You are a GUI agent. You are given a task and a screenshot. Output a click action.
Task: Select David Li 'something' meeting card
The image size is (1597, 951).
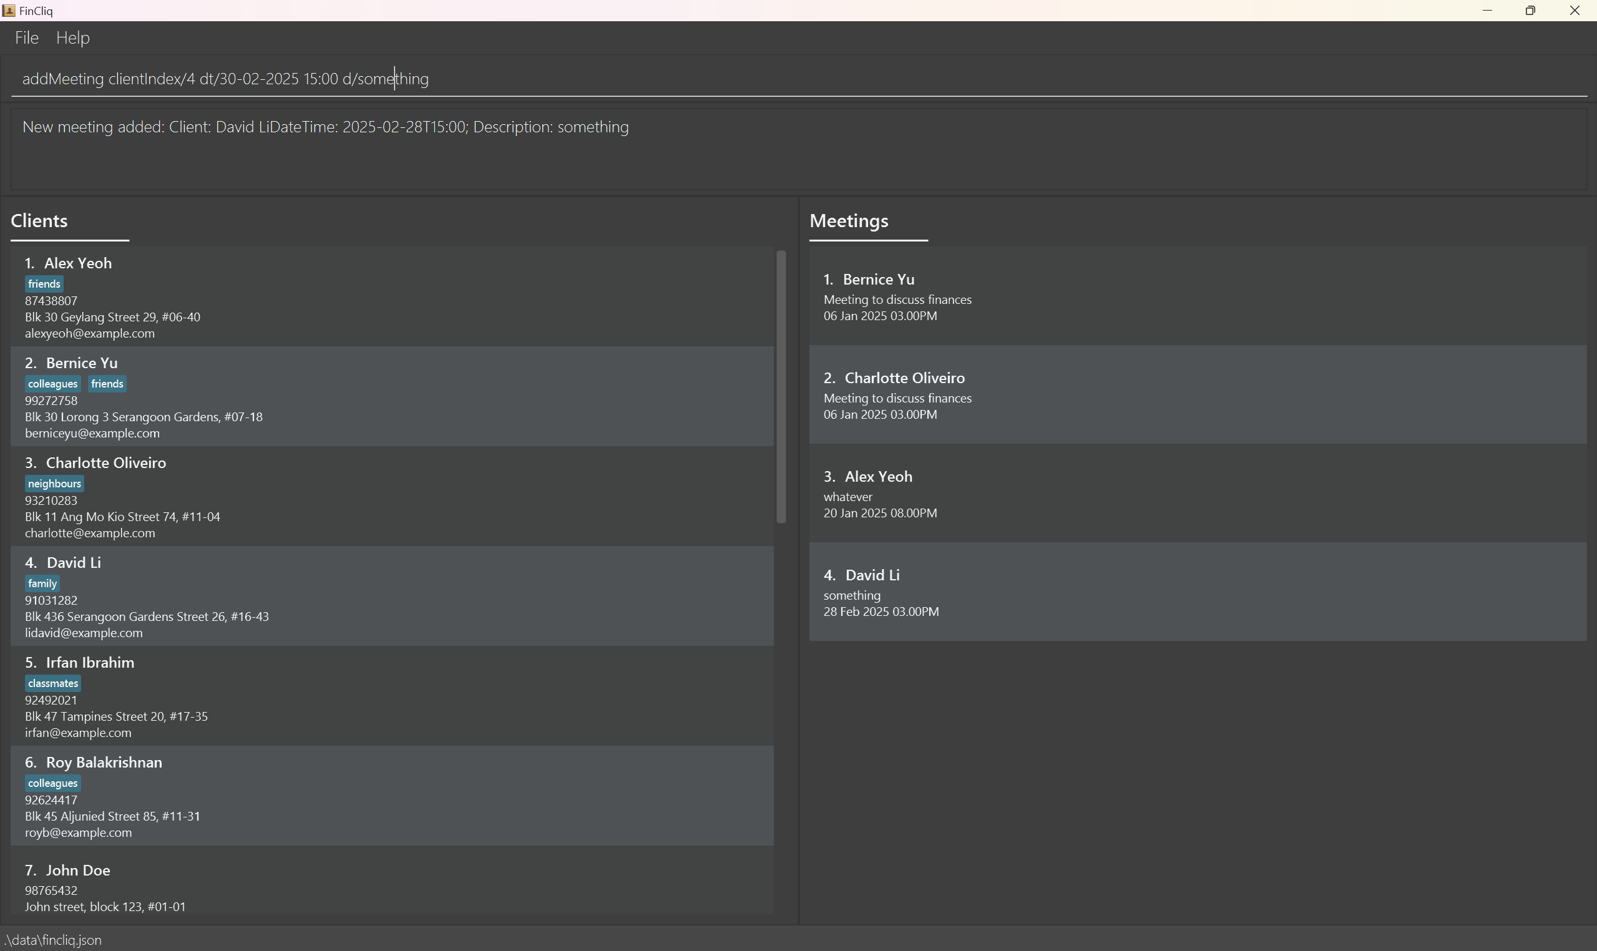1197,592
